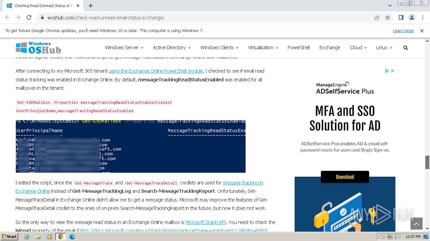Expand the Active Directory menu
The height and width of the screenshot is (241, 430).
[172, 48]
